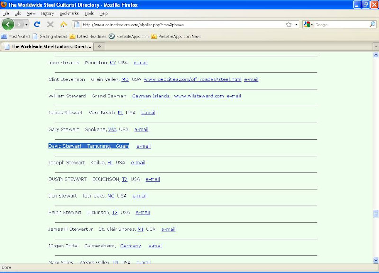Click the Germany link for Jürgen Stiffel

(131, 246)
